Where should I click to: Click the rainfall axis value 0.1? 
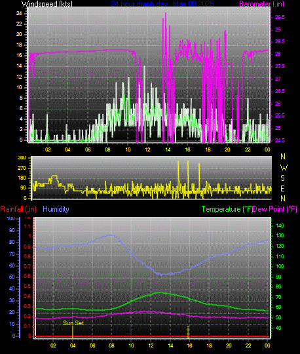click(28, 326)
